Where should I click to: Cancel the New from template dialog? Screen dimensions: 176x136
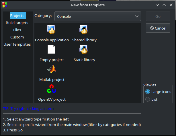(158, 28)
